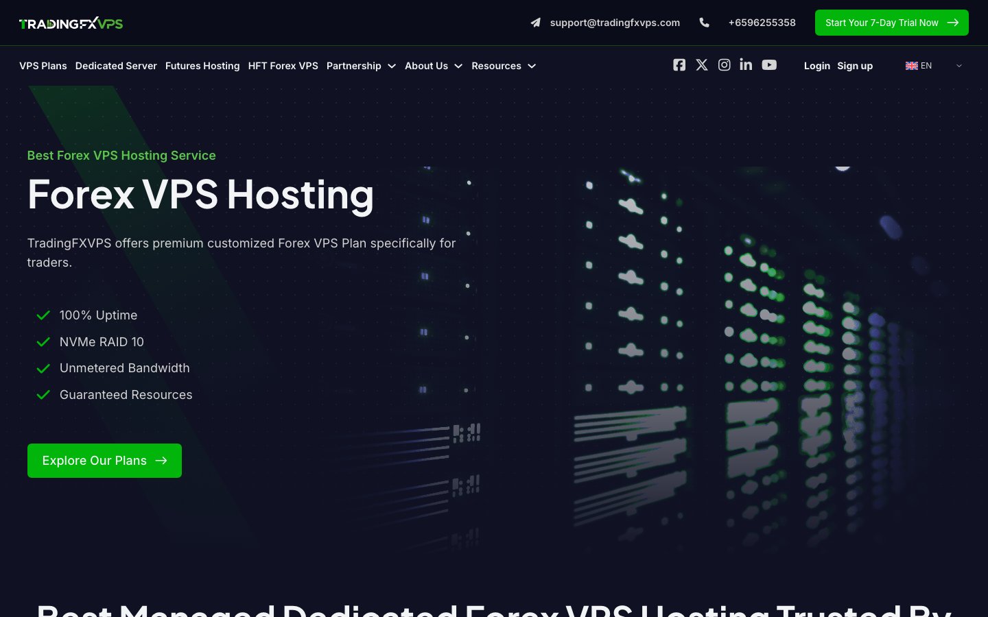Image resolution: width=988 pixels, height=617 pixels.
Task: Open the YouTube social icon
Action: [x=769, y=65]
